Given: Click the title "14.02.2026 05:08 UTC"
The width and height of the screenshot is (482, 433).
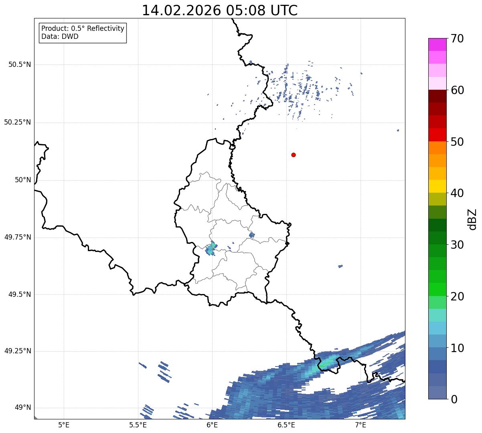Looking at the screenshot, I should pyautogui.click(x=220, y=10).
